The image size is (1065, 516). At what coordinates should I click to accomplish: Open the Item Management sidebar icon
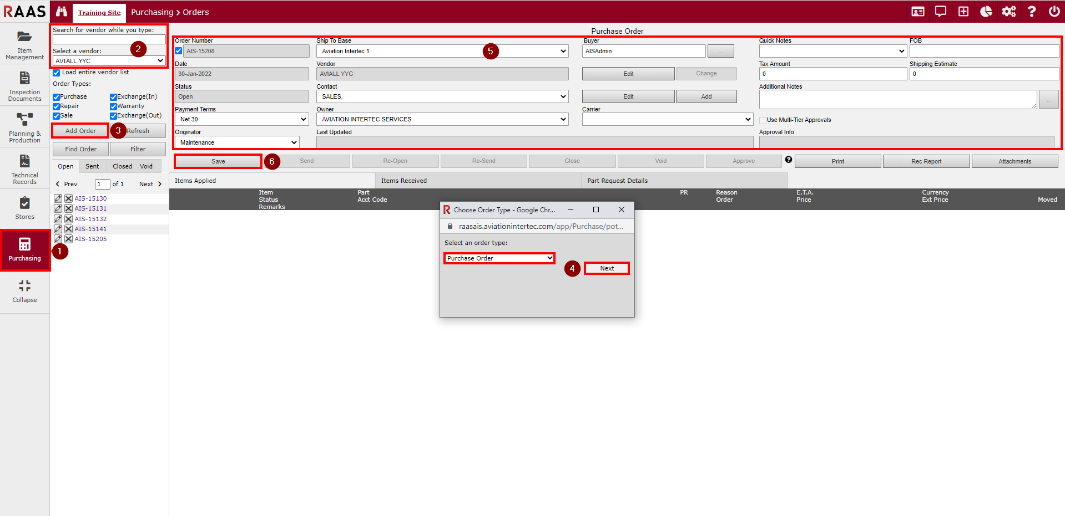[24, 44]
